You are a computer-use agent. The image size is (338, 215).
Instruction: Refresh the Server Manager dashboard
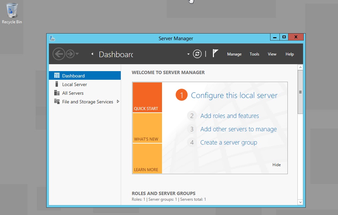pyautogui.click(x=197, y=54)
